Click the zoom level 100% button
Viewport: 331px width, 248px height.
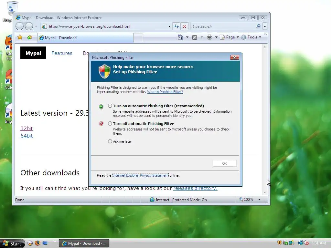click(x=246, y=200)
